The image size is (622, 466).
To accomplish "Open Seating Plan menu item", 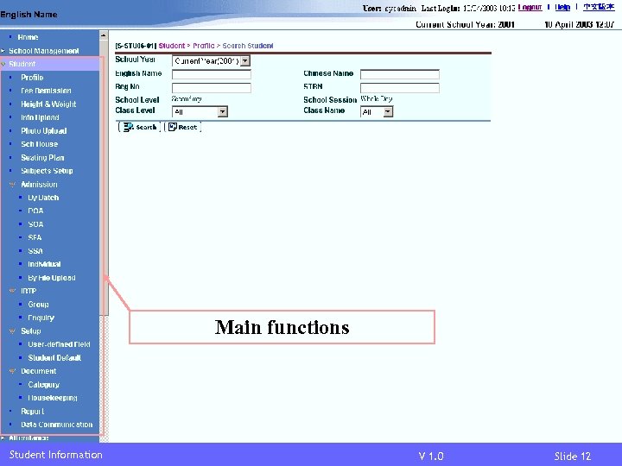I will click(x=42, y=158).
